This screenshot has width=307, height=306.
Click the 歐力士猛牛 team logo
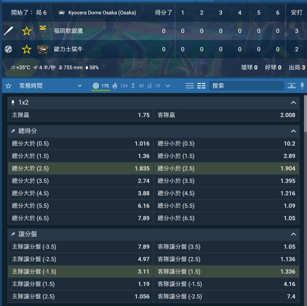(x=43, y=49)
